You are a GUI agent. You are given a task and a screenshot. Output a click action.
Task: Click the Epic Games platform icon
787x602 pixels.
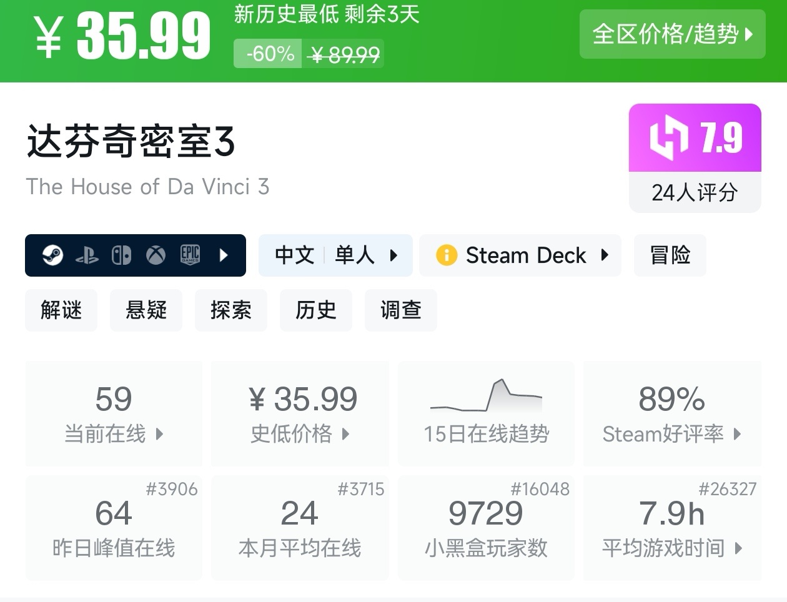(x=190, y=255)
